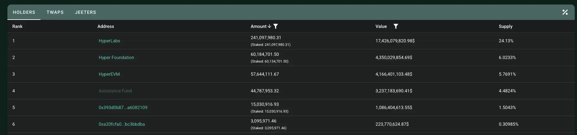Click the Value column header label
This screenshot has height=135, width=577.
381,26
